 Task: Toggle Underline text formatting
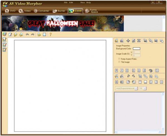(x=127, y=70)
